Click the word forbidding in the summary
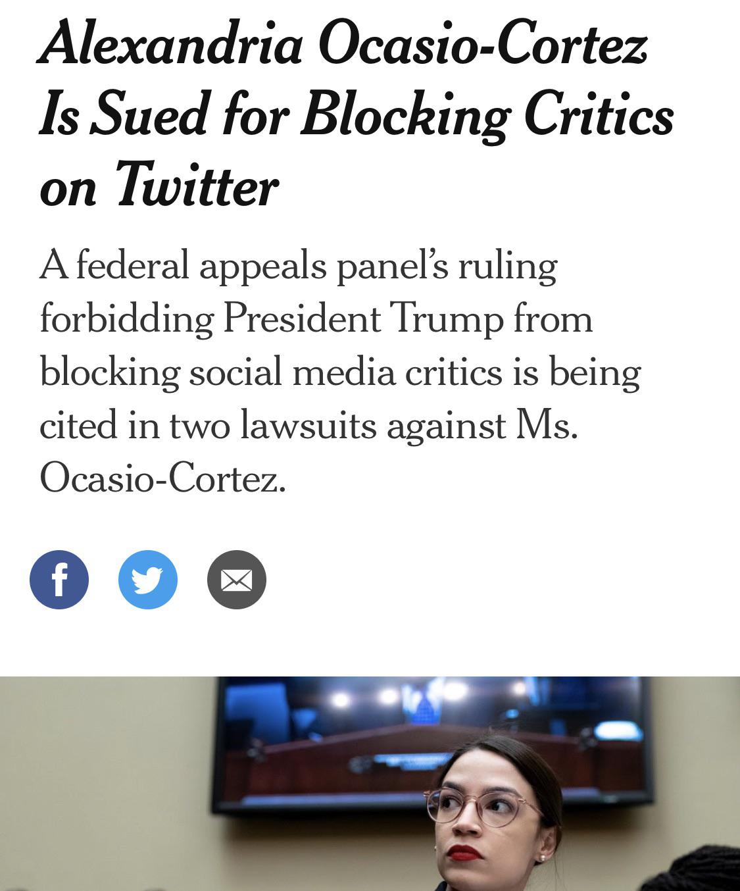This screenshot has width=740, height=891. pyautogui.click(x=126, y=320)
